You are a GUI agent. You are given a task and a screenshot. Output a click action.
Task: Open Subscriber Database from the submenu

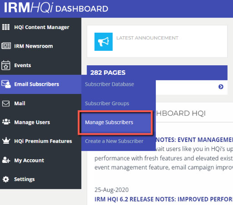[x=109, y=84]
